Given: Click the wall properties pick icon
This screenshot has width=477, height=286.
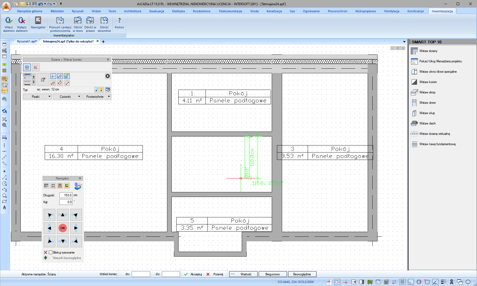Looking at the screenshot, I should click(43, 80).
